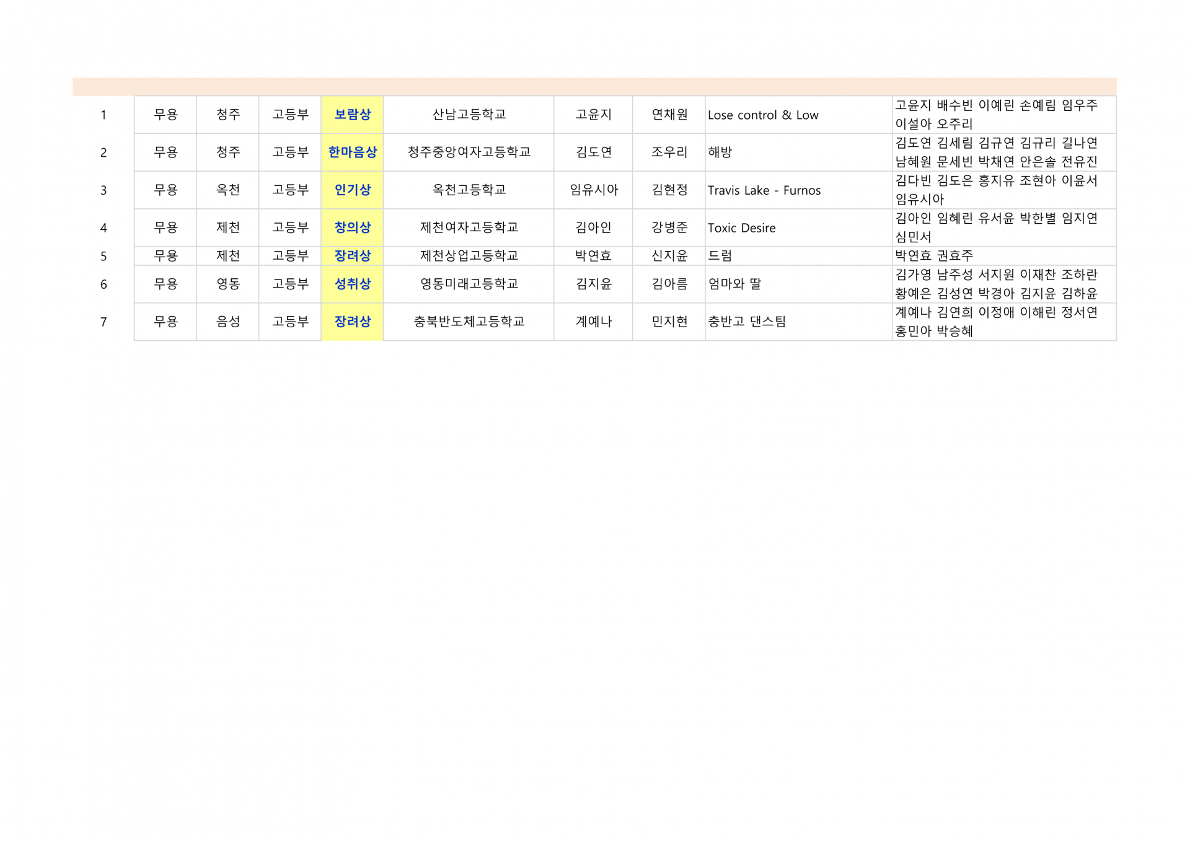1190x841 pixels.
Task: Select the award cell 한마음상
Action: (352, 152)
